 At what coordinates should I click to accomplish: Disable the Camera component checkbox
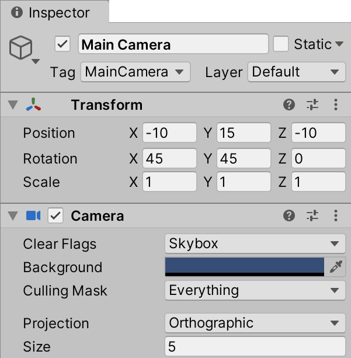pyautogui.click(x=55, y=216)
